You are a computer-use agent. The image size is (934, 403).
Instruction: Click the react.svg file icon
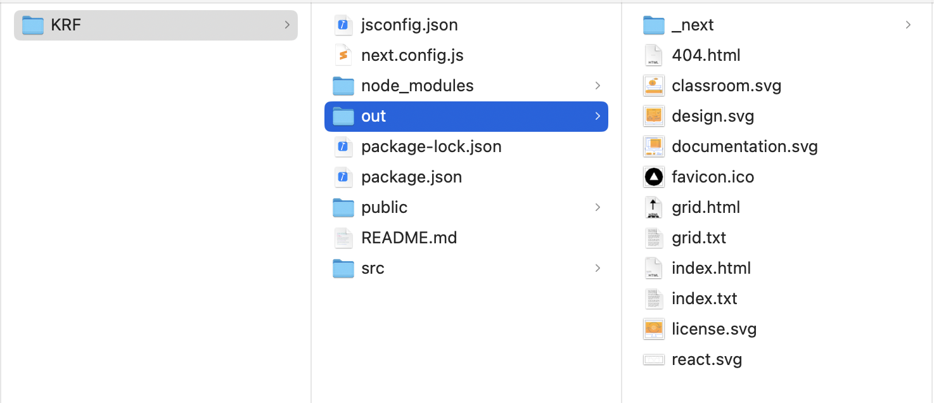653,360
